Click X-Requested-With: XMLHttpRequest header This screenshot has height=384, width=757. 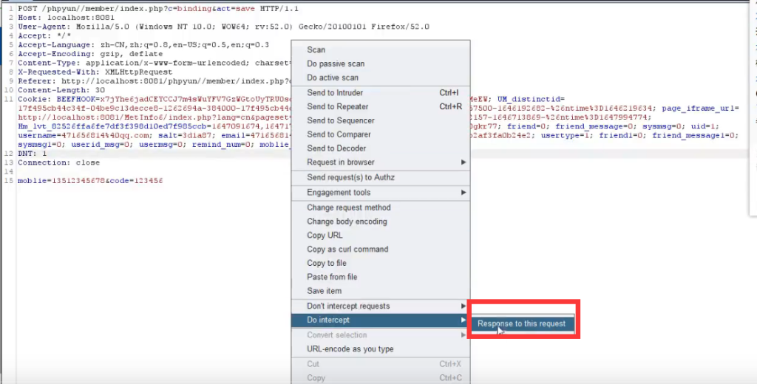95,72
